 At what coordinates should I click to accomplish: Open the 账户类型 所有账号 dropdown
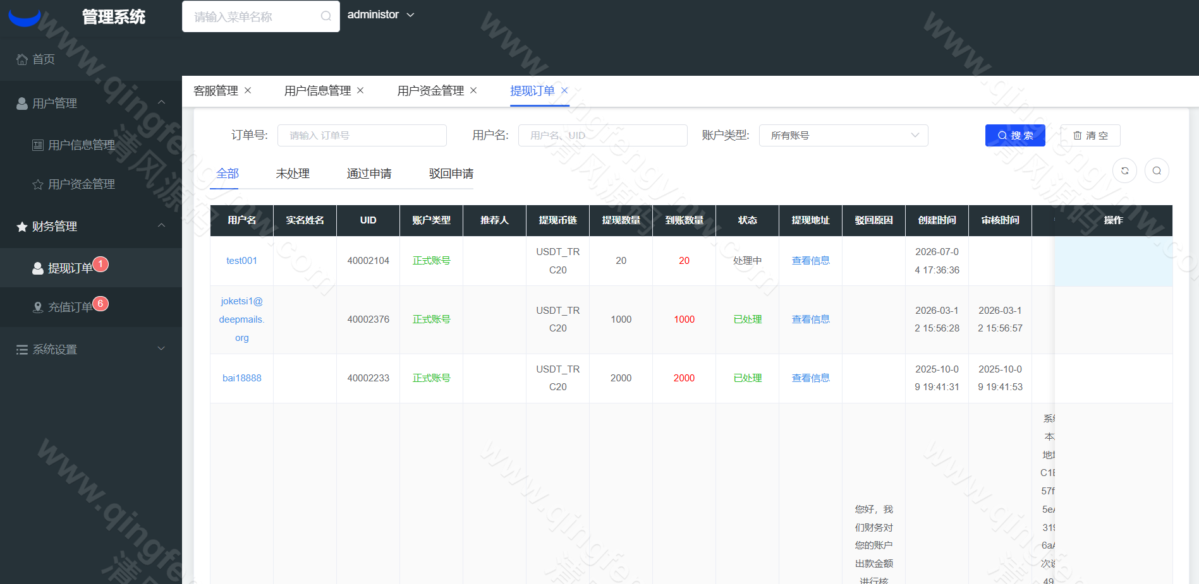point(844,135)
